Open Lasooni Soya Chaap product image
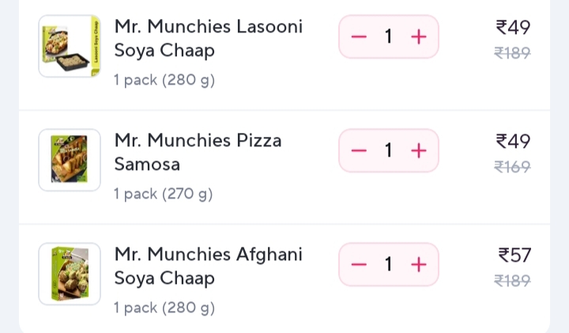This screenshot has width=569, height=333. [70, 46]
